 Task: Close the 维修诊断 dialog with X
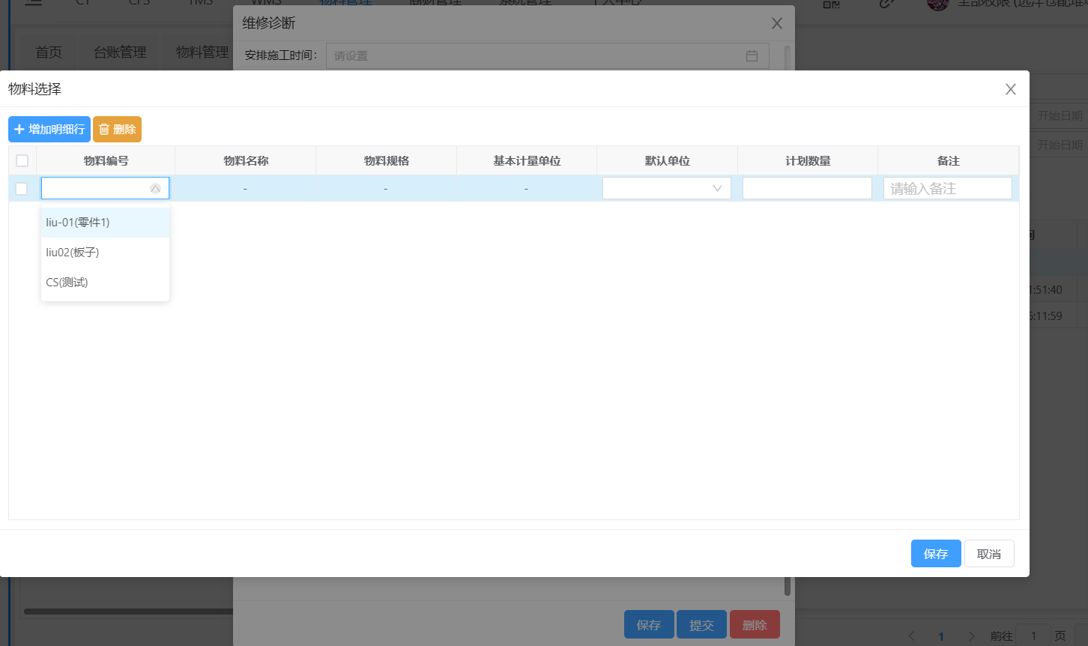776,23
